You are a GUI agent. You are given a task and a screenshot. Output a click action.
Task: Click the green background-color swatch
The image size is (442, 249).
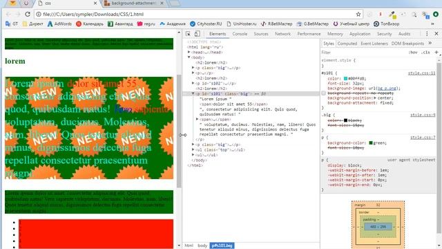tap(371, 143)
